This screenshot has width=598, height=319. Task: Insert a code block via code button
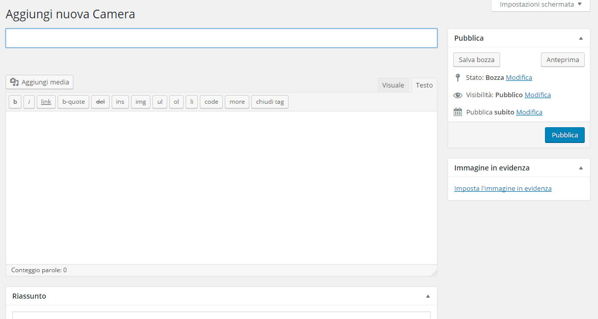(211, 102)
